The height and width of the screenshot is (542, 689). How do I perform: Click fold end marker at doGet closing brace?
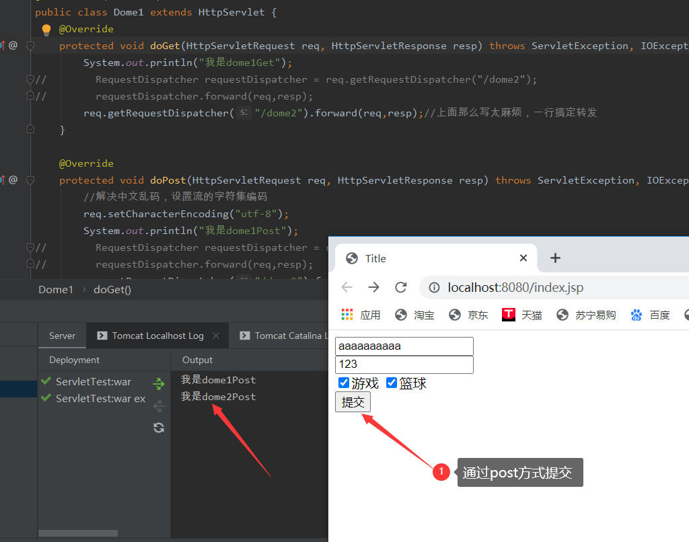coord(30,129)
